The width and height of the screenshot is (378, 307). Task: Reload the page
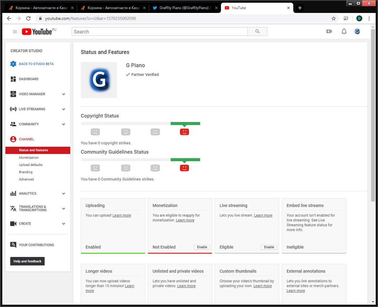pos(28,19)
